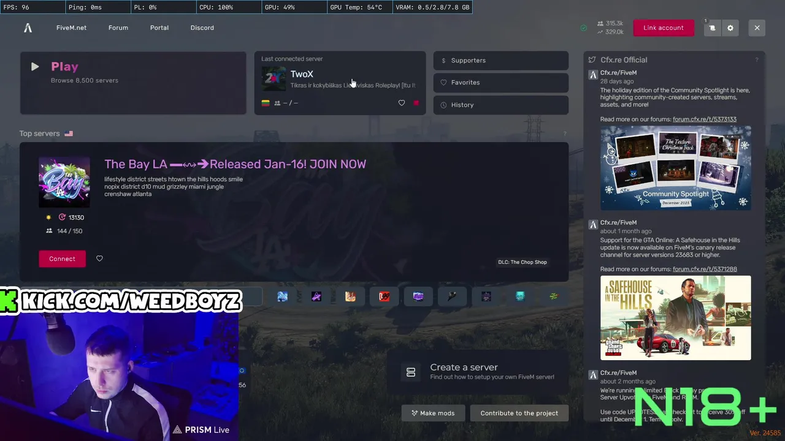785x441 pixels.
Task: Click the sun icon next to 13130
Action: [x=49, y=217]
